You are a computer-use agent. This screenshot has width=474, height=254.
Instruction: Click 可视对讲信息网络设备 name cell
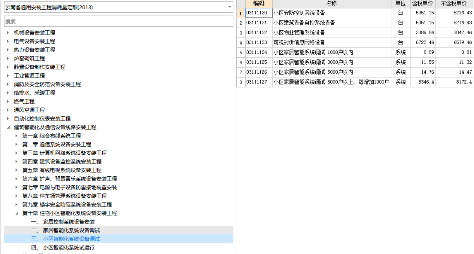point(332,43)
